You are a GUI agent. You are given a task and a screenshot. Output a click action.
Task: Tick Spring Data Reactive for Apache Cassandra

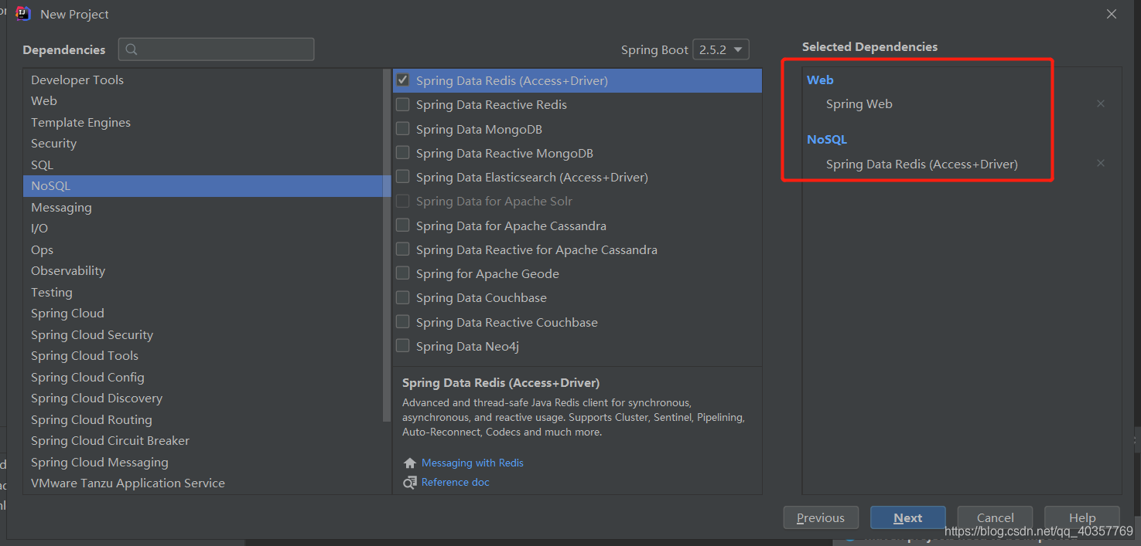point(403,249)
